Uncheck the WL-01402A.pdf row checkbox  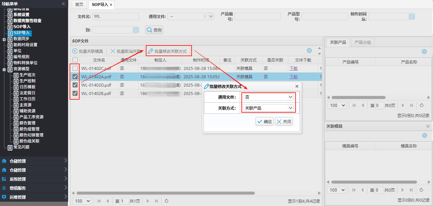coord(75,77)
